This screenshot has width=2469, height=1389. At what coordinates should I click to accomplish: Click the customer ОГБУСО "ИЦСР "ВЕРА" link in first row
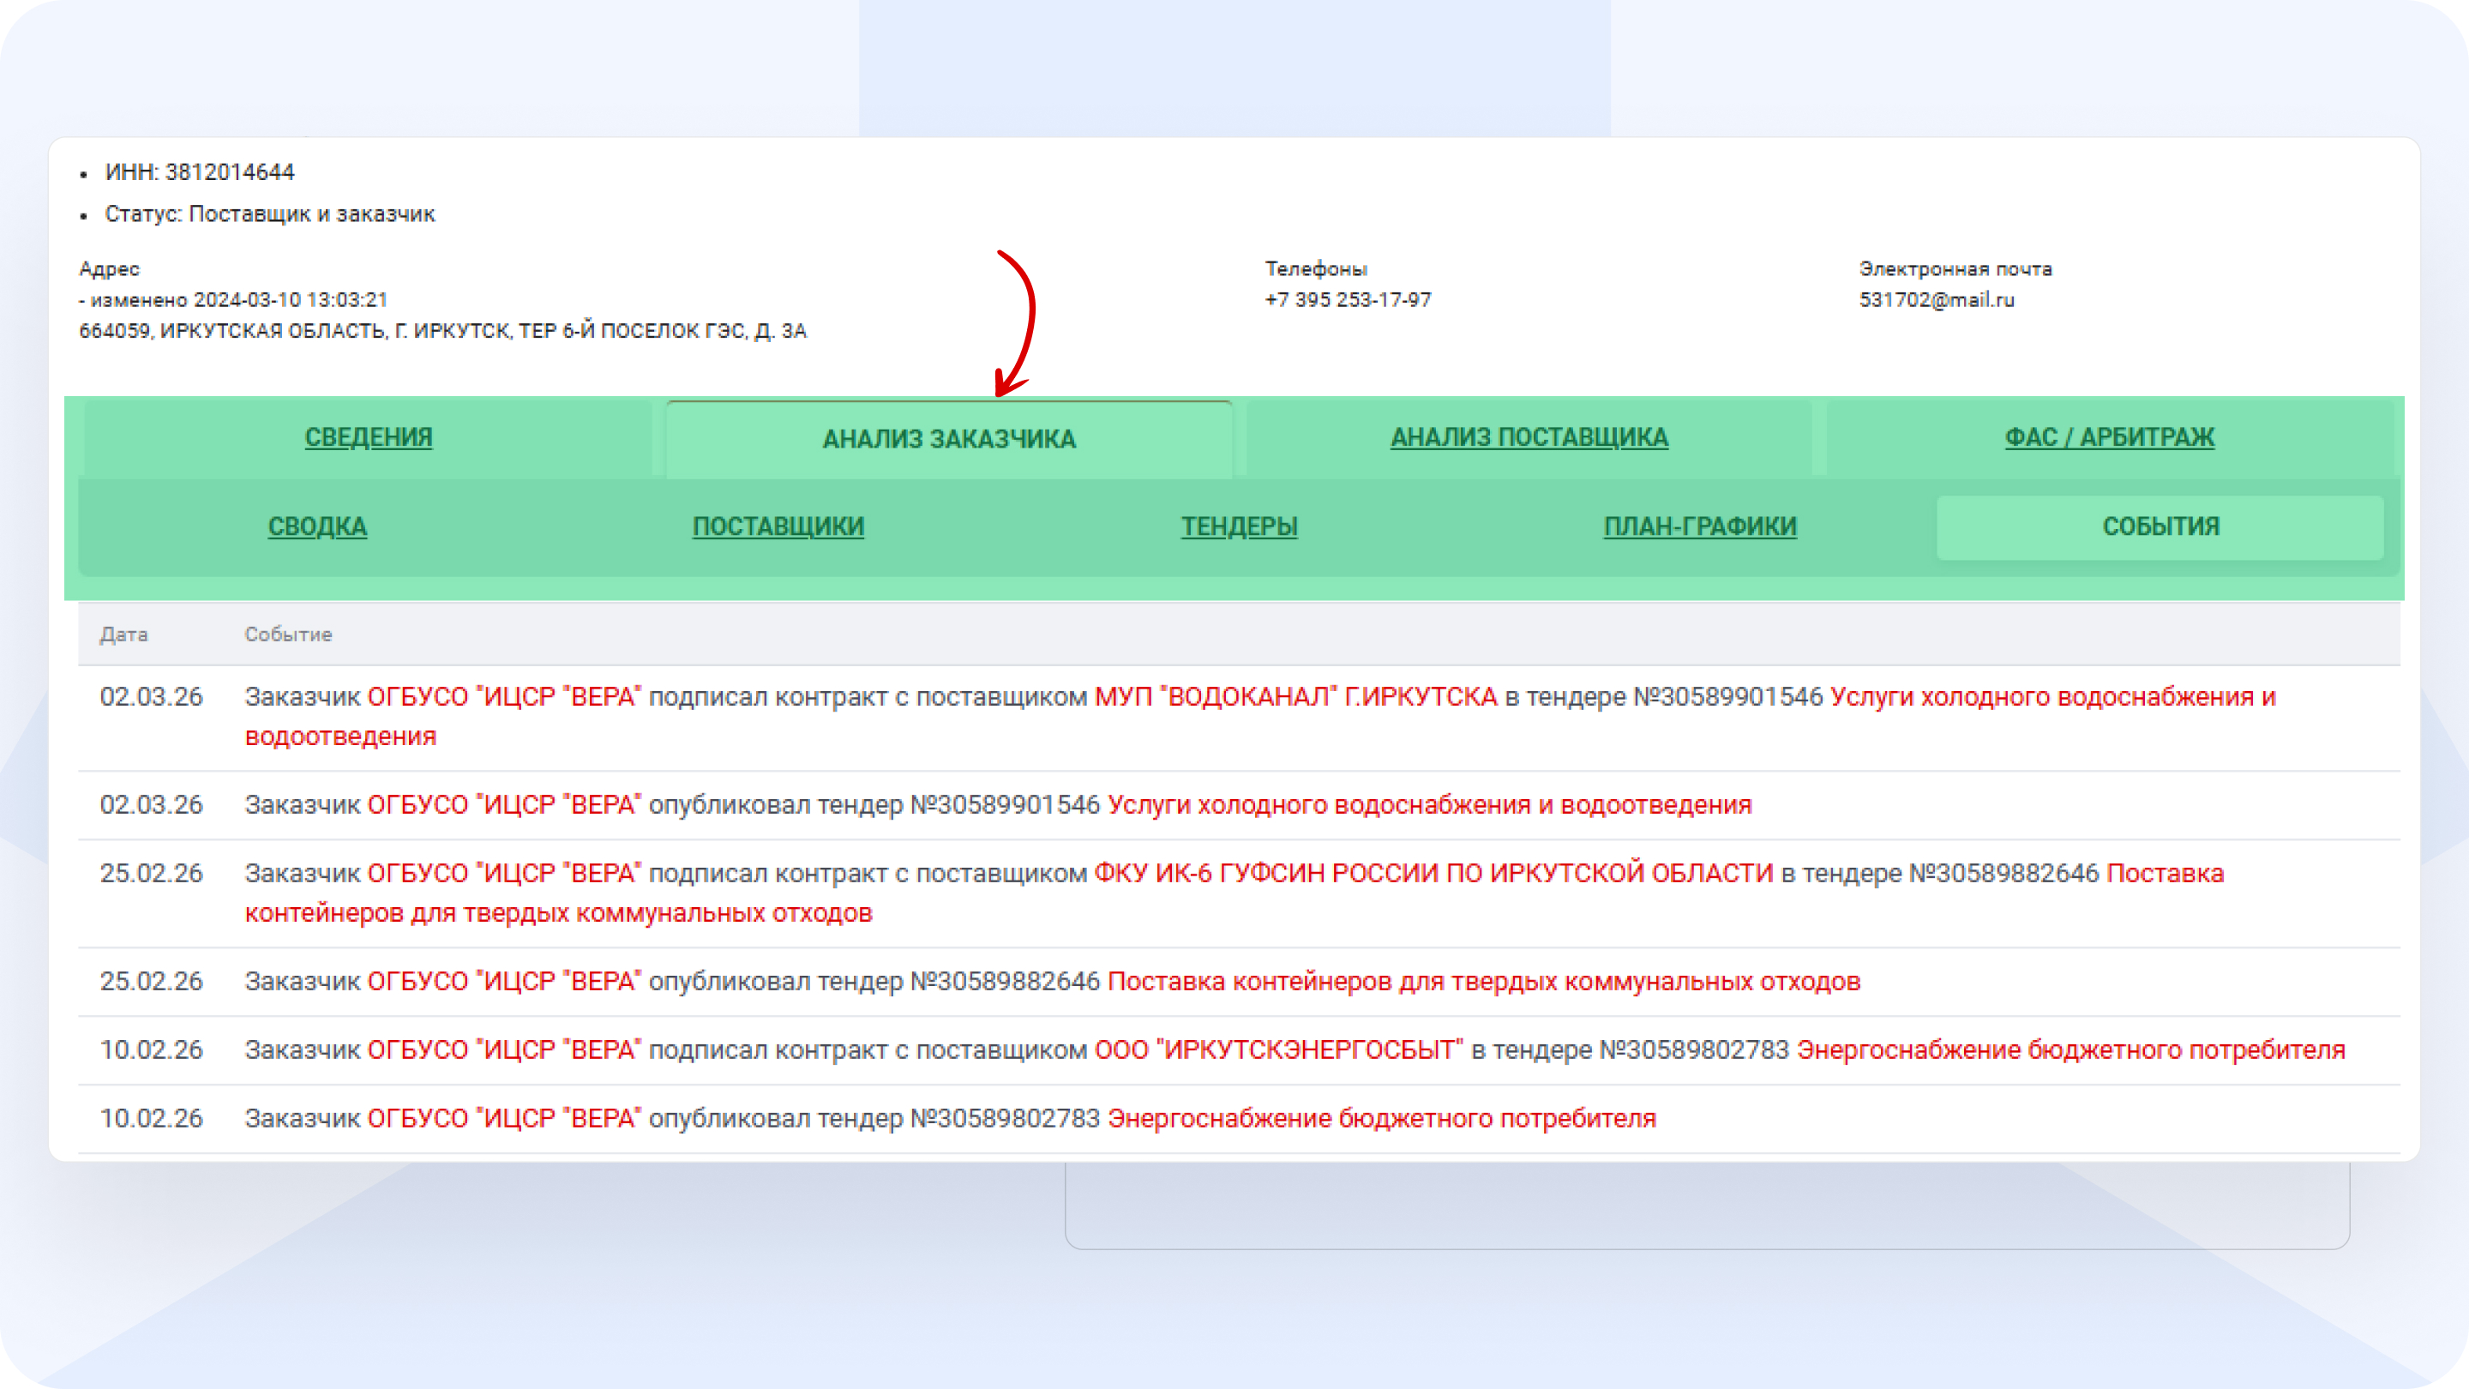[504, 697]
